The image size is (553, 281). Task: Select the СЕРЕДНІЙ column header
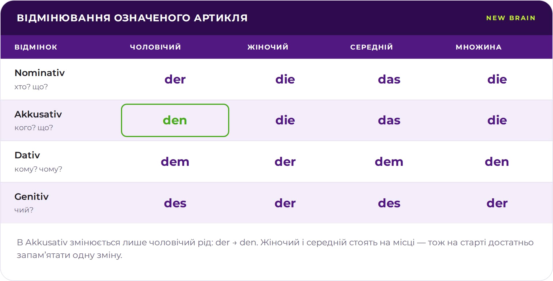point(372,47)
